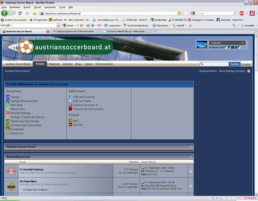Go back with the green Back arrow
The height and width of the screenshot is (201, 258).
click(x=4, y=13)
